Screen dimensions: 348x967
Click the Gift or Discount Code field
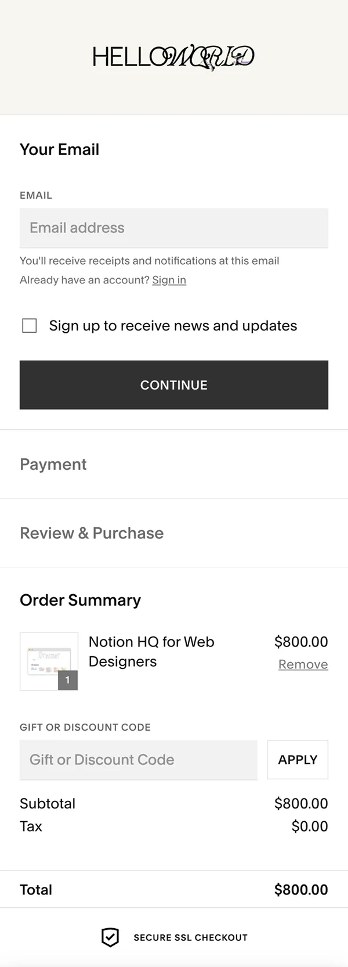(138, 760)
